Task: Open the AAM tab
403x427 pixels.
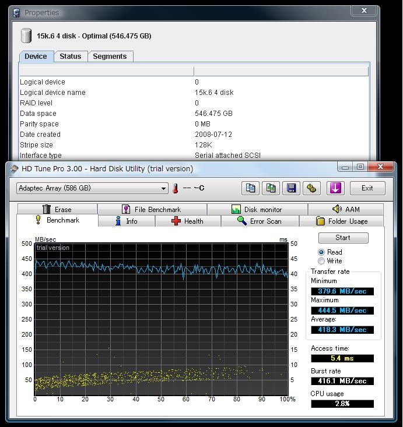Action: (x=346, y=209)
